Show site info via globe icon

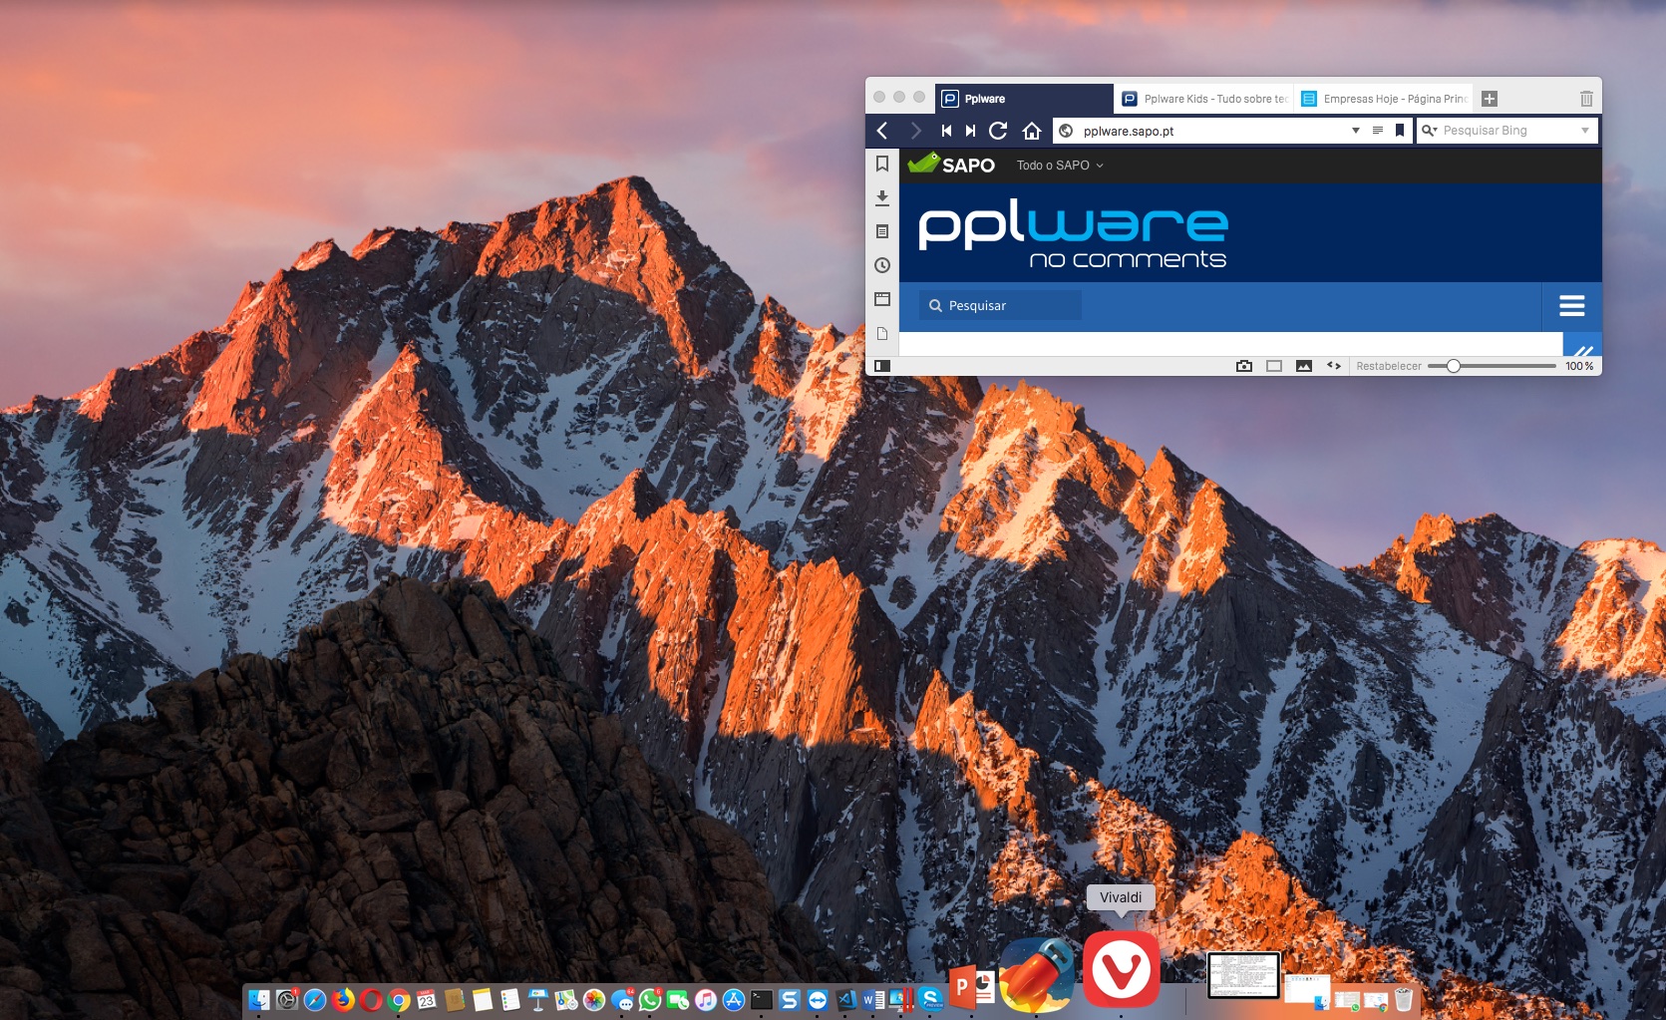click(1066, 131)
